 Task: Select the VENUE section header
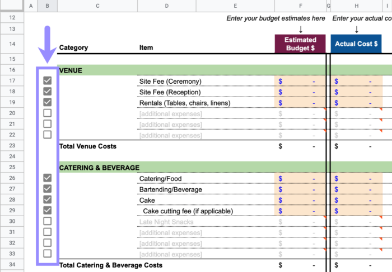pos(71,70)
